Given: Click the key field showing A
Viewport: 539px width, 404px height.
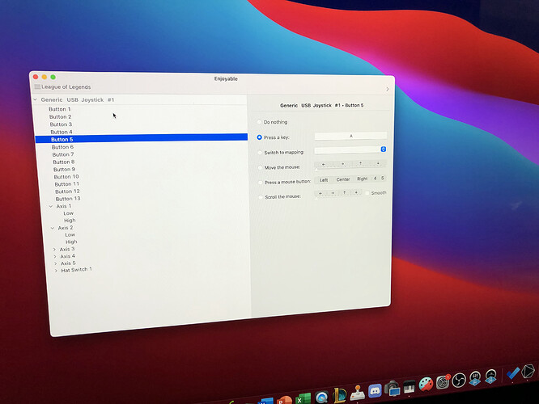Looking at the screenshot, I should [350, 136].
